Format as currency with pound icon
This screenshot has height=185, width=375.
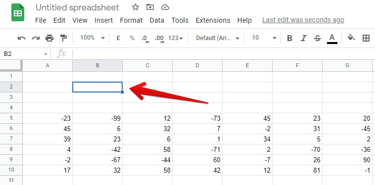(x=118, y=38)
